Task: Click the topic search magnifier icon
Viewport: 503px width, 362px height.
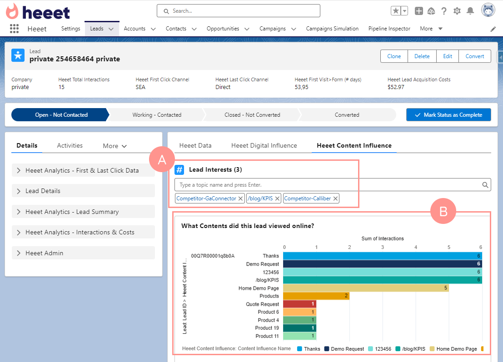Action: 485,185
